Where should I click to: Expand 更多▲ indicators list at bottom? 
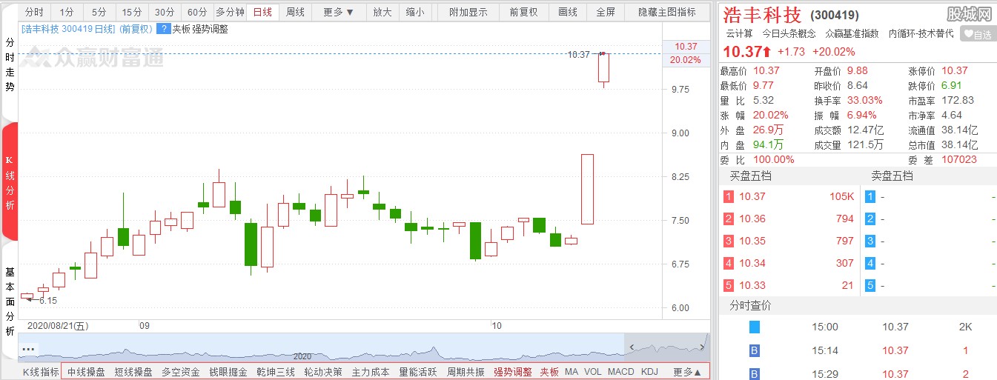coord(687,372)
